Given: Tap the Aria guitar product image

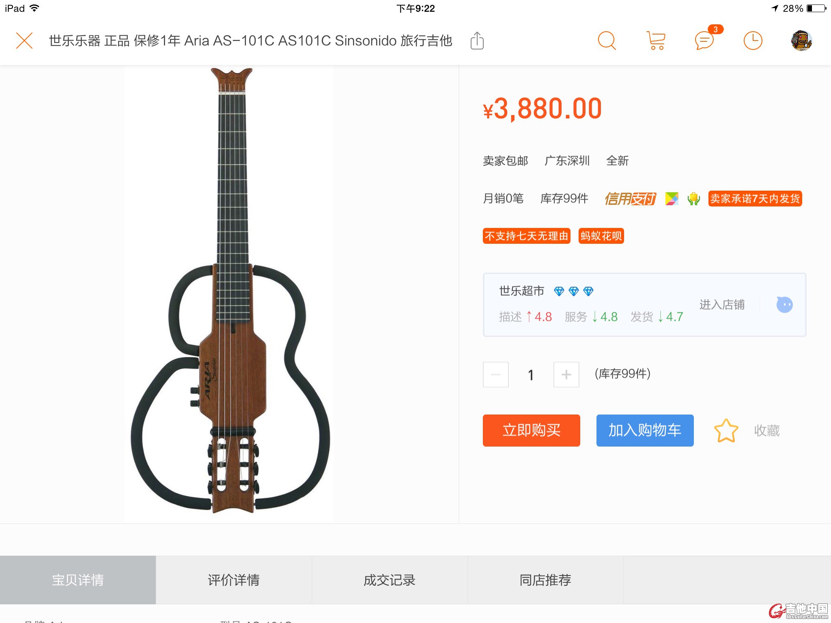Looking at the screenshot, I should pos(230,292).
